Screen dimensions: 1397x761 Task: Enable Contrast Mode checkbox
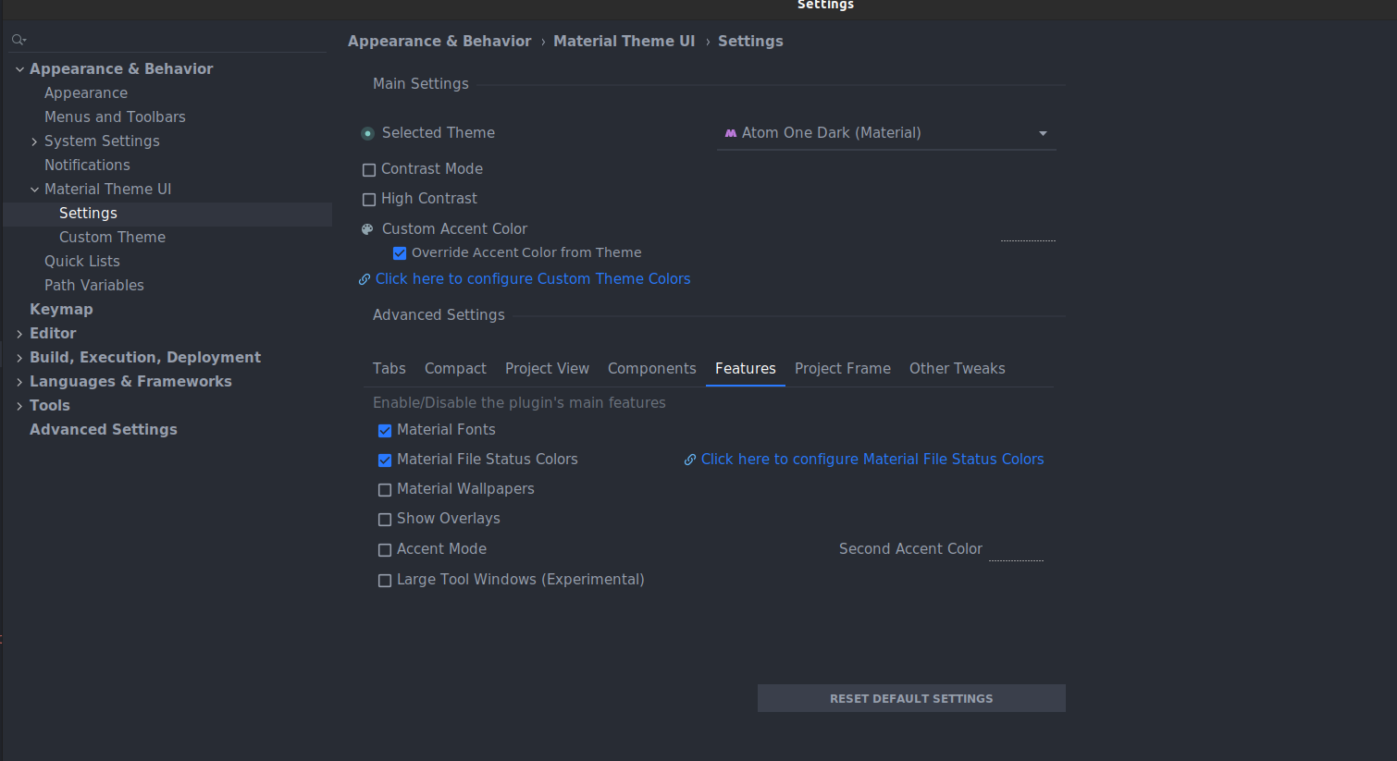(x=369, y=170)
